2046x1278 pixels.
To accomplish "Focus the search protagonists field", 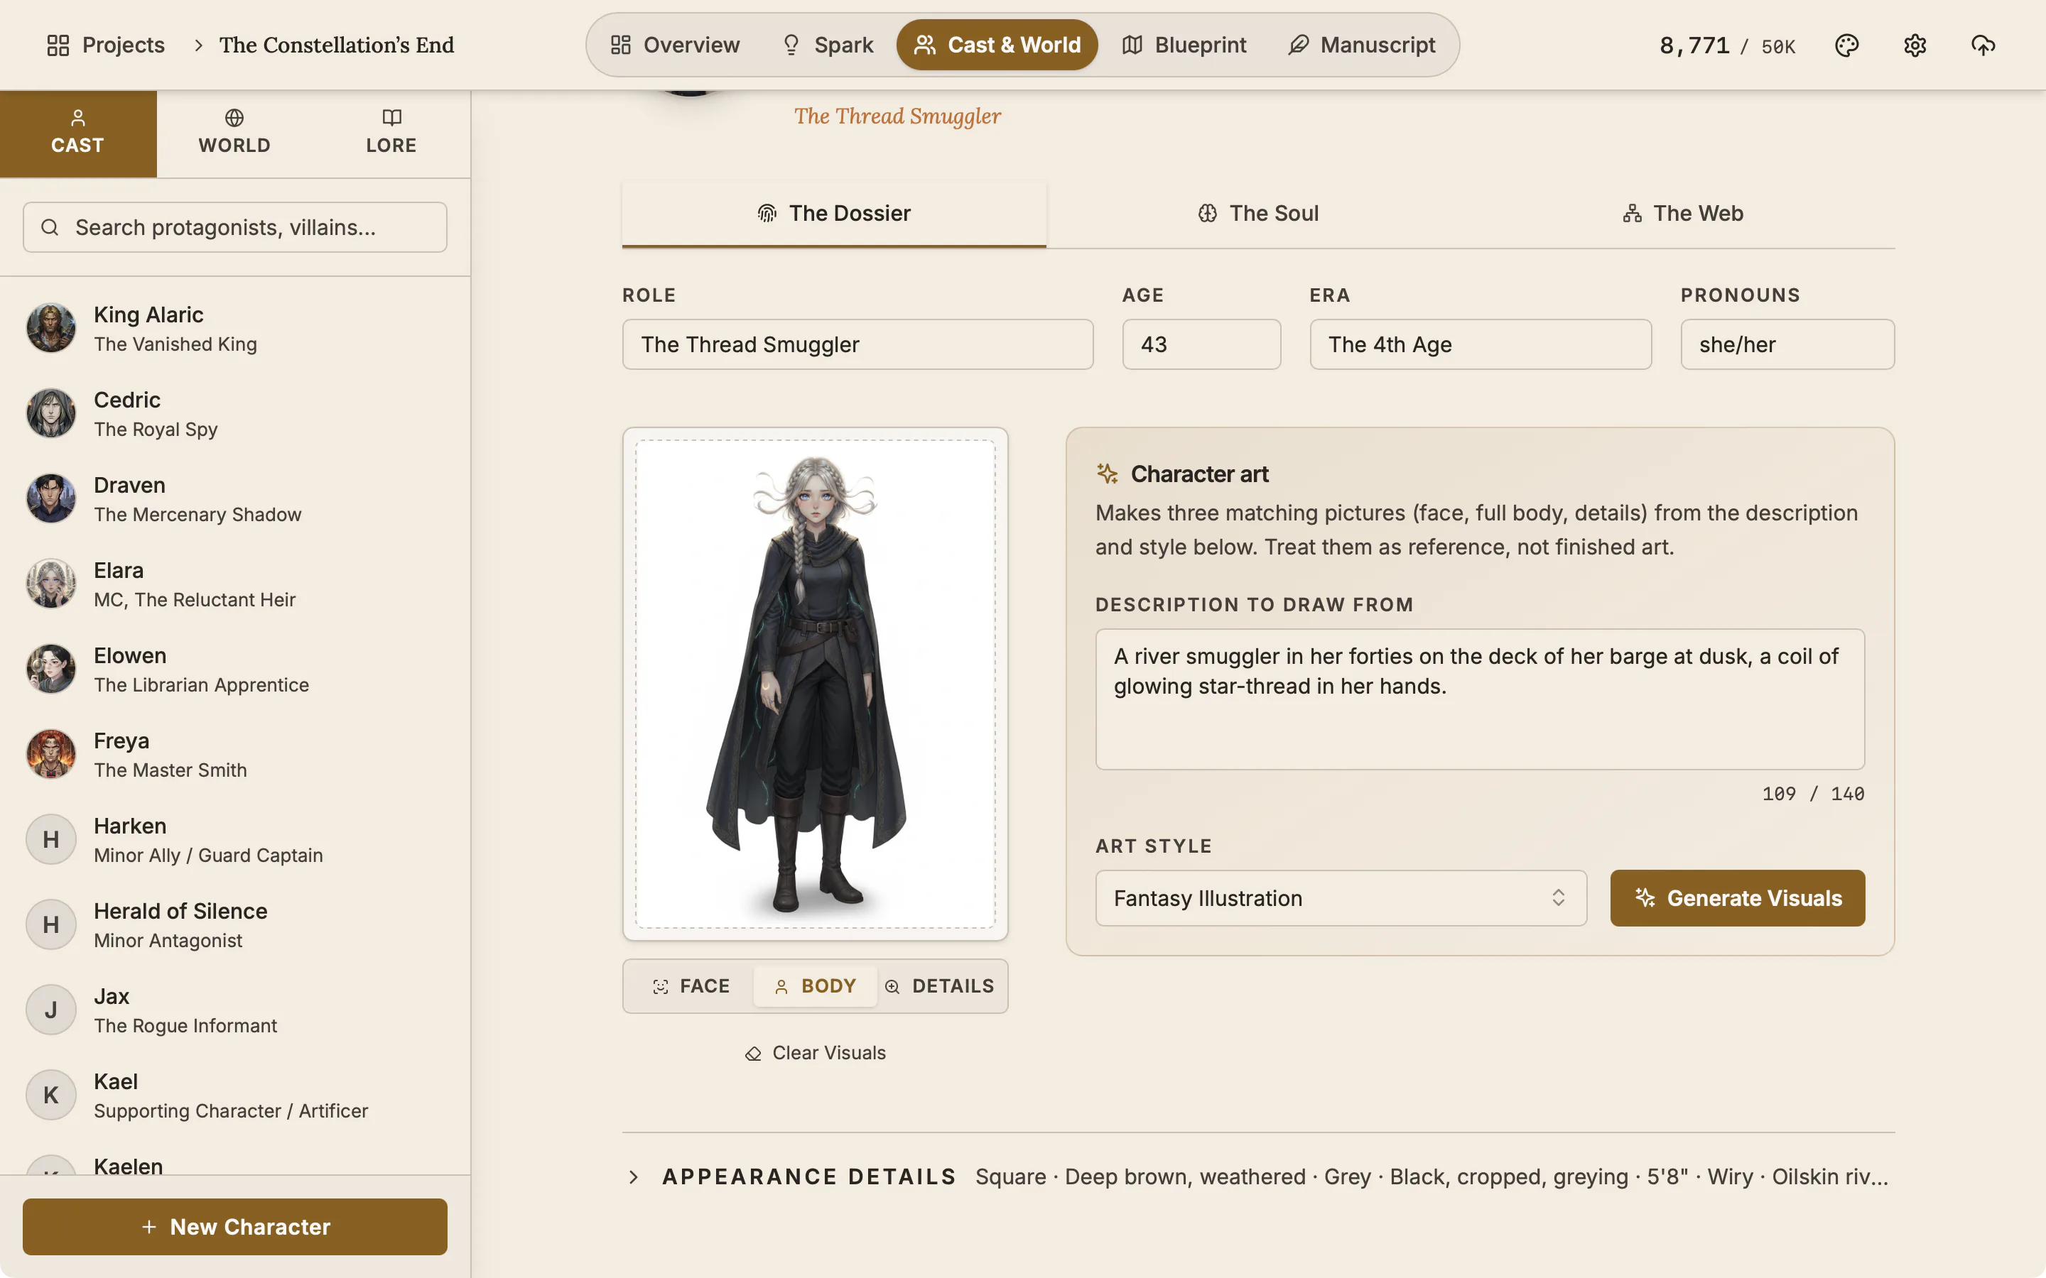I will (235, 227).
